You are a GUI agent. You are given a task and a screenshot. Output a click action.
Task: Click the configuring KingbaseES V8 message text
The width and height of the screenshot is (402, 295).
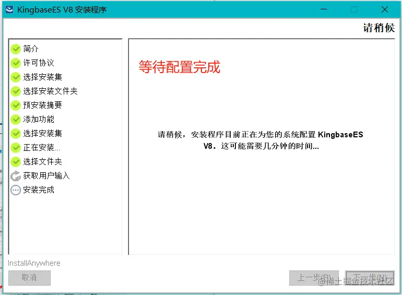[x=260, y=140]
